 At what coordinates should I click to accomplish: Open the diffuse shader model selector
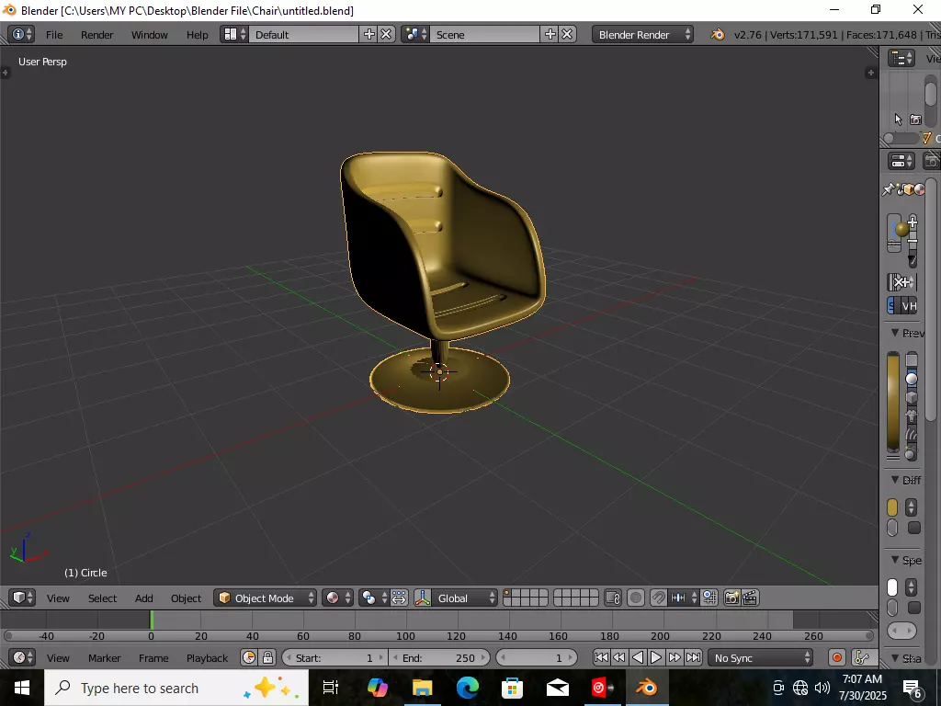pos(911,507)
